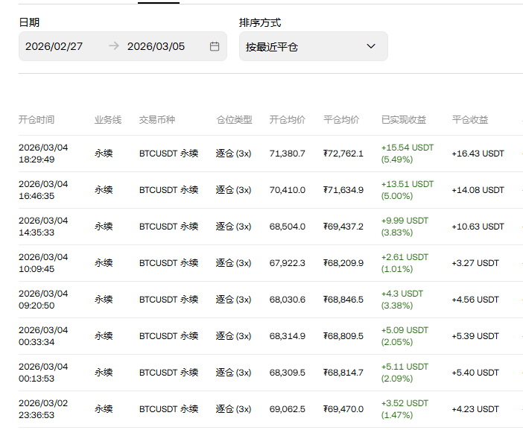
Task: Click close price 68,814.7
Action: [343, 373]
